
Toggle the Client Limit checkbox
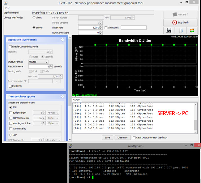[x=106, y=28]
